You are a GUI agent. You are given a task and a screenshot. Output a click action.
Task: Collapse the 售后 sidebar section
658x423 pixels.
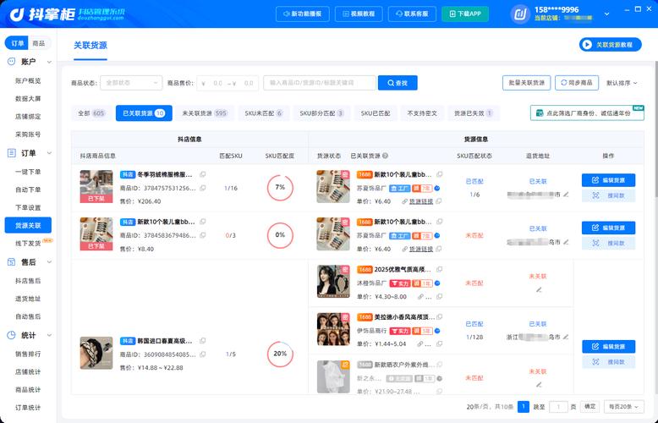point(49,262)
